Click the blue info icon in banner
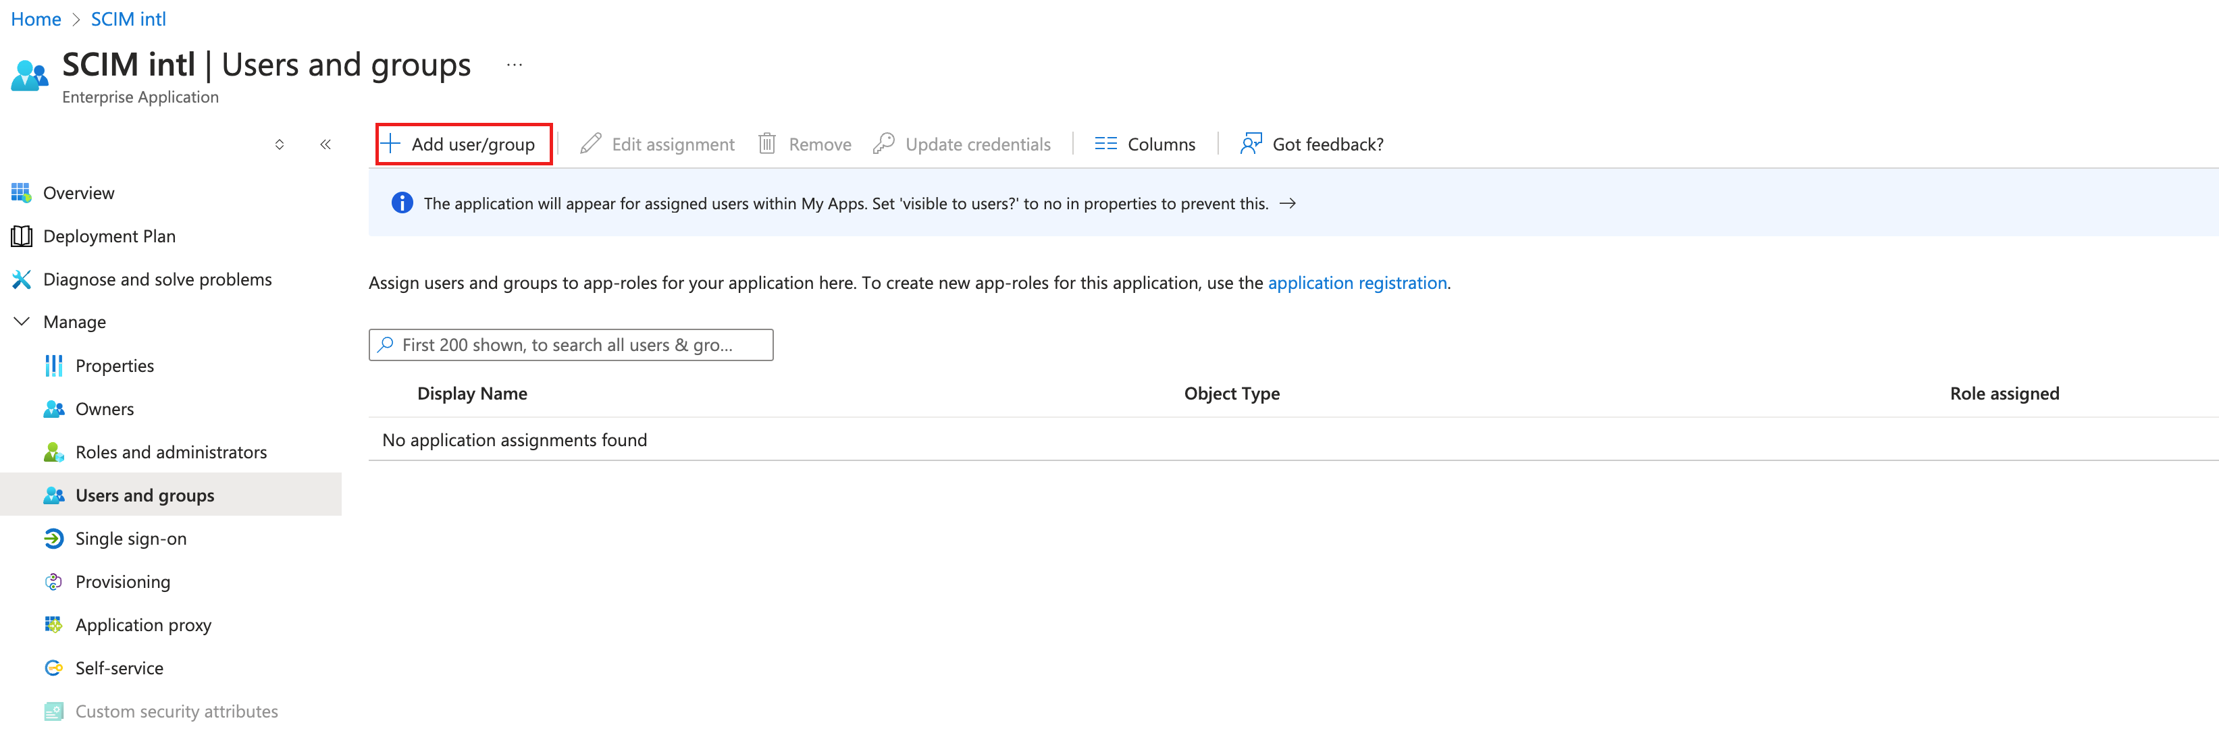The width and height of the screenshot is (2219, 729). [x=401, y=203]
